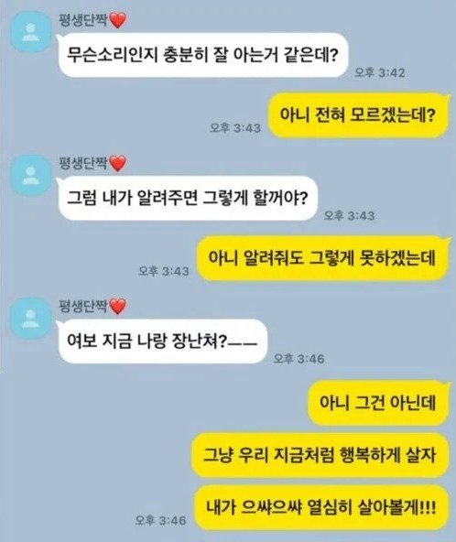Tap the top 평생단짝 profile avatar
This screenshot has height=542, width=456.
pyautogui.click(x=30, y=32)
